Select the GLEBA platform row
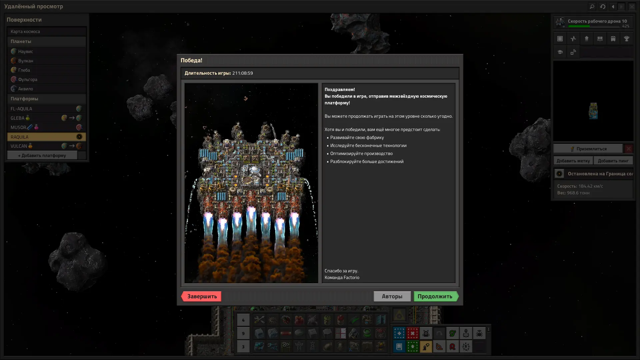The image size is (640, 360). point(47,118)
